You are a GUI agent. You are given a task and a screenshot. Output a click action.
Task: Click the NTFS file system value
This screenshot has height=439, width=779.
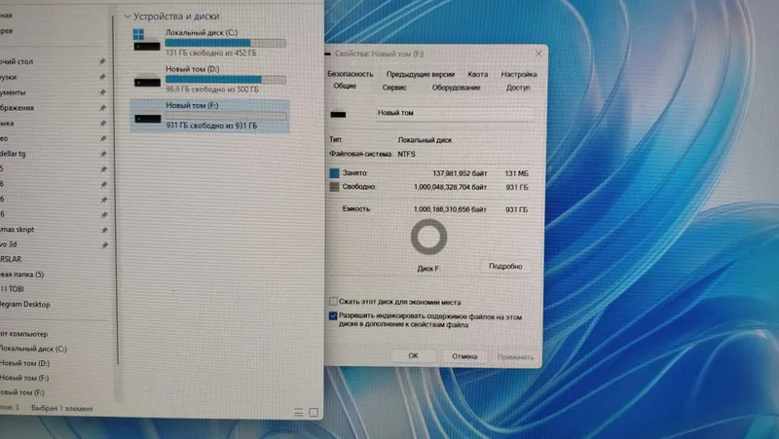[x=406, y=154]
